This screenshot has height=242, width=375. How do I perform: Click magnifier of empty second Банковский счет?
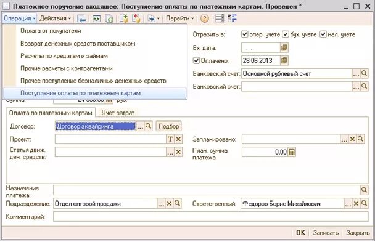pyautogui.click(x=364, y=86)
